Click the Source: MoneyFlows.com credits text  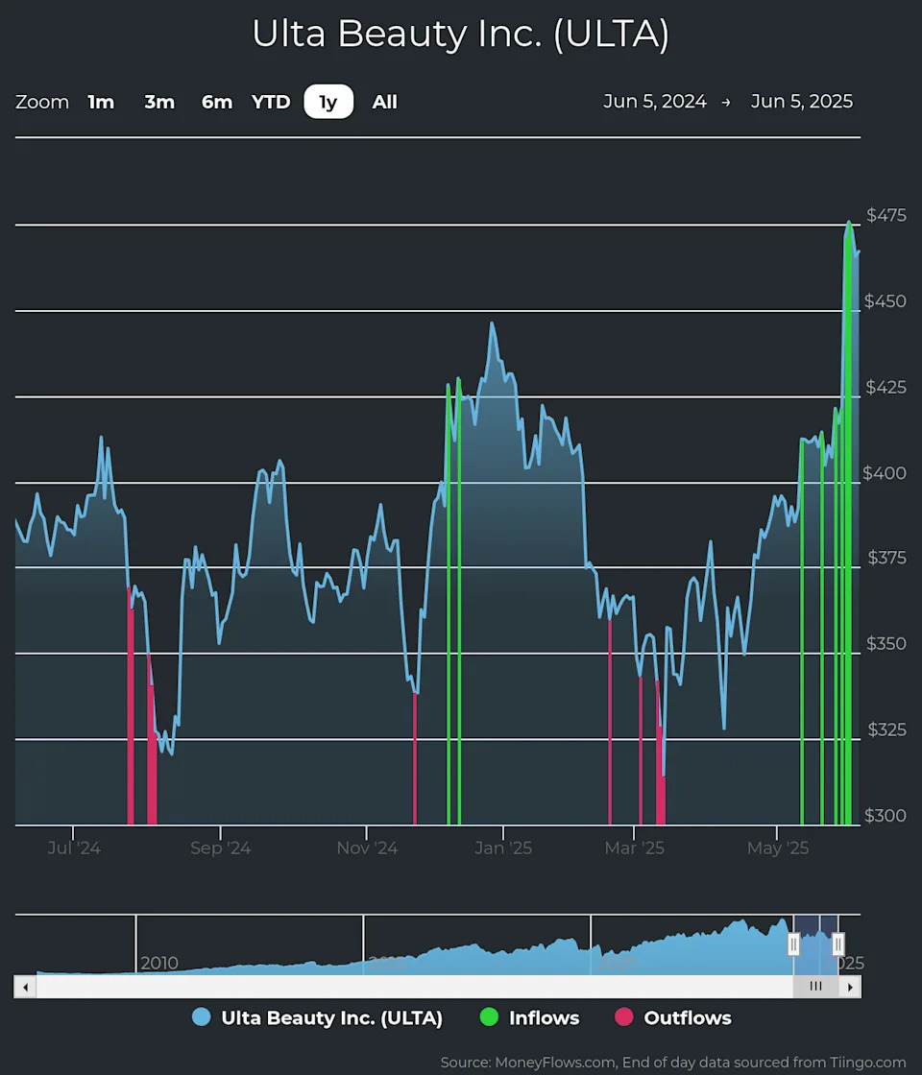point(673,1062)
